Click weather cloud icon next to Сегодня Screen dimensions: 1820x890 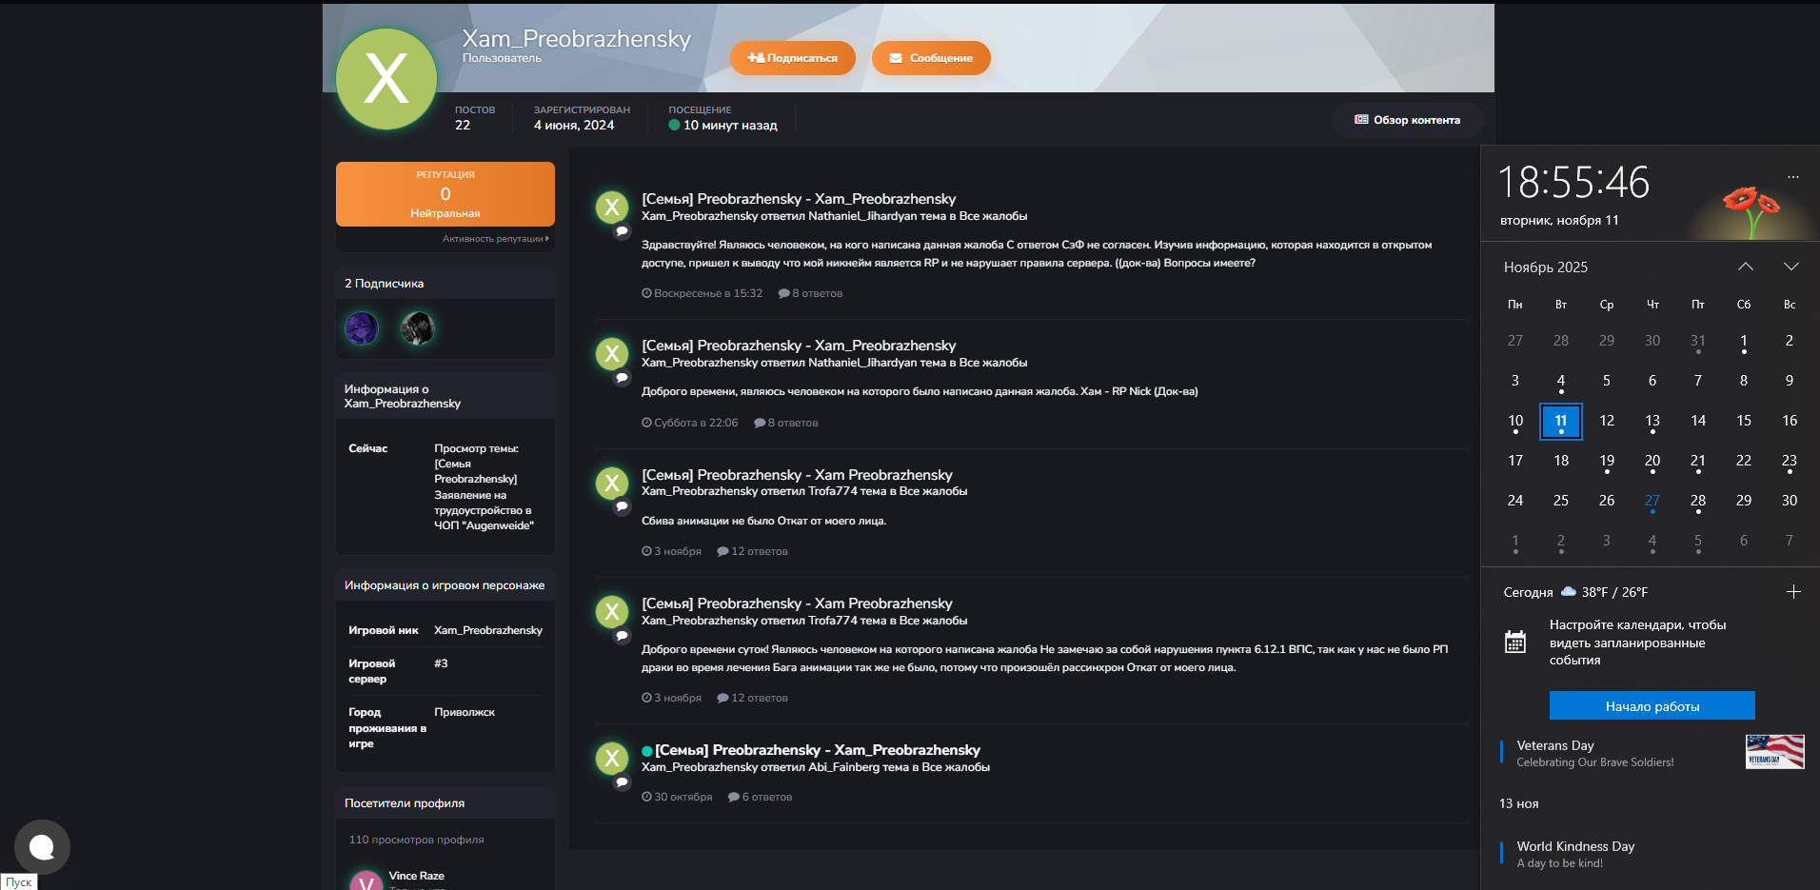pyautogui.click(x=1569, y=591)
